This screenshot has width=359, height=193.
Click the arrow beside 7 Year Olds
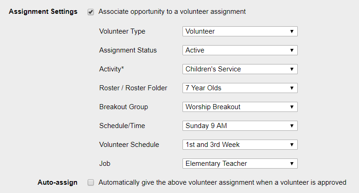point(292,88)
